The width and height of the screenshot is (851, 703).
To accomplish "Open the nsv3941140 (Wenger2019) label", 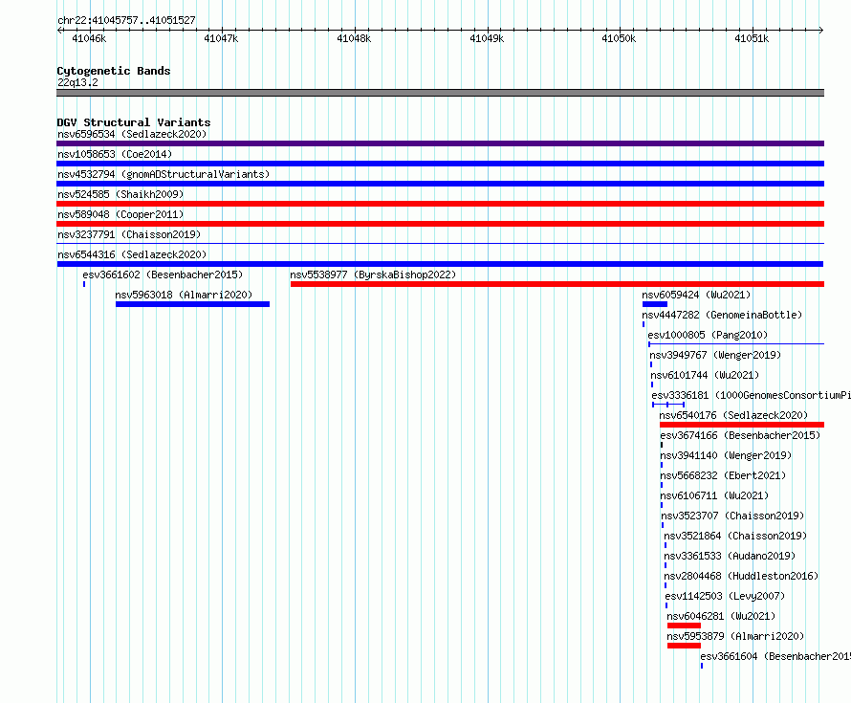I will 726,455.
